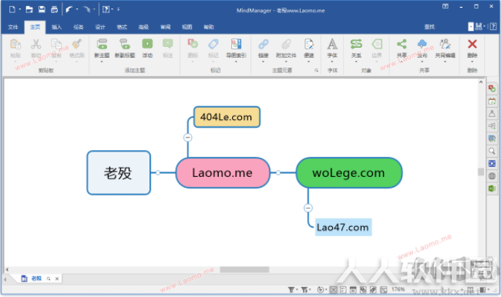Expand the Publish (发布) dropdown arrow

coord(422,62)
